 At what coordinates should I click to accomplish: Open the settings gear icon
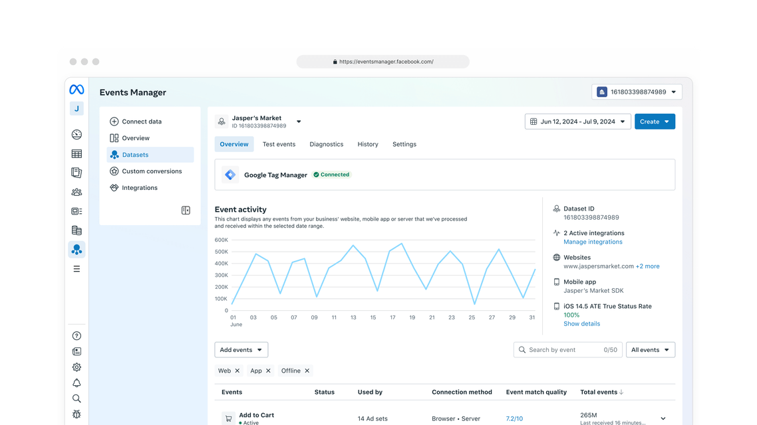76,367
